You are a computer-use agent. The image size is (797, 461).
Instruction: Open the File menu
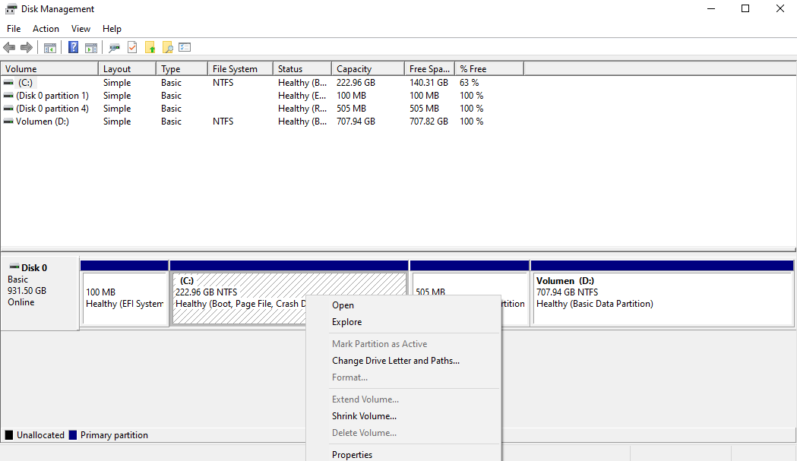point(14,28)
